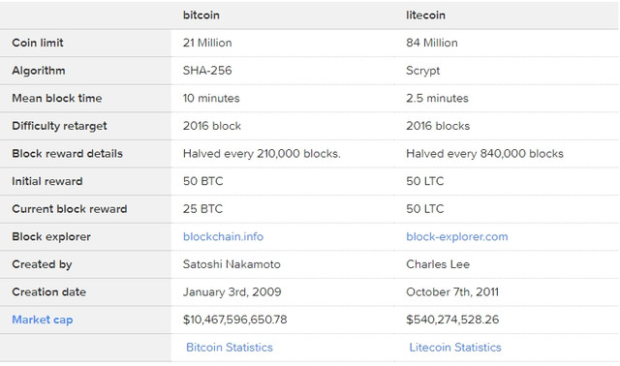The image size is (620, 366).
Task: Click the $540,274,528.26 market cap value
Action: click(x=452, y=320)
